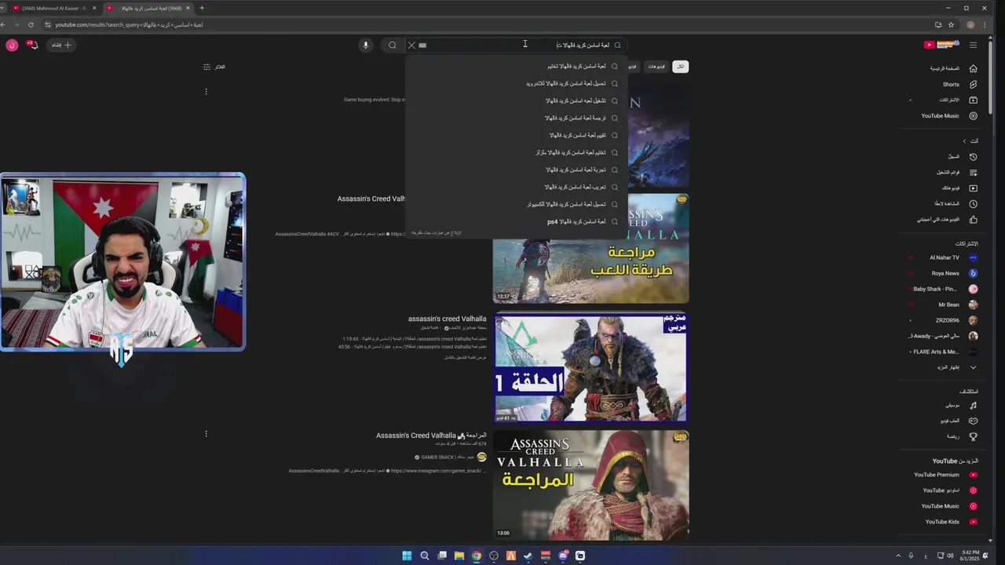Click voice search microphone button
The image size is (1005, 565).
tap(365, 45)
